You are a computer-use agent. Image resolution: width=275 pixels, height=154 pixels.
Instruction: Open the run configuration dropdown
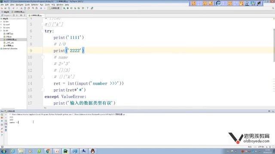click(55, 8)
